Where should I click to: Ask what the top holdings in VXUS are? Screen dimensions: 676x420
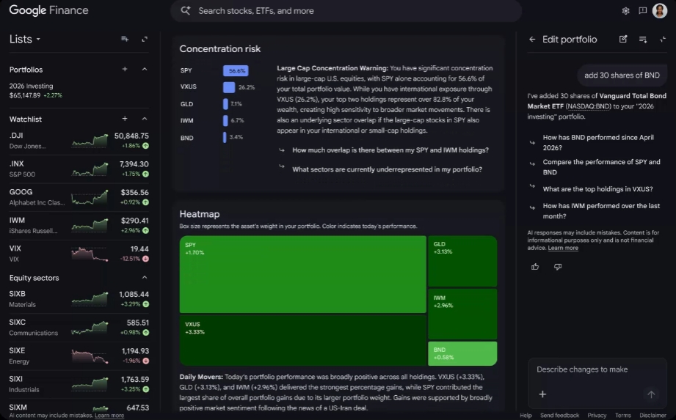(597, 189)
